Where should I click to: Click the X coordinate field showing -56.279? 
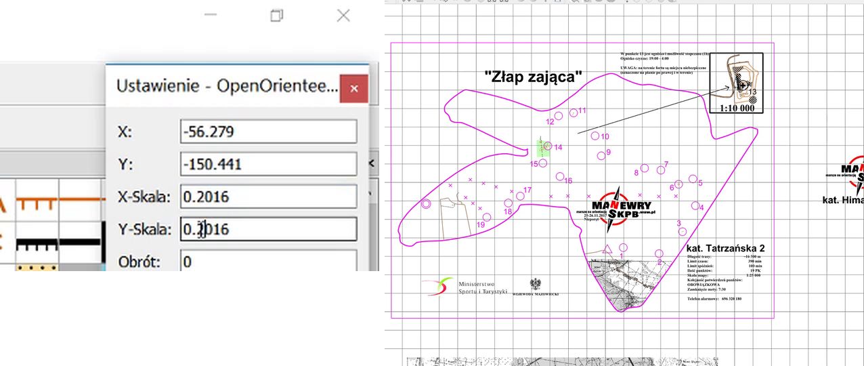point(269,131)
